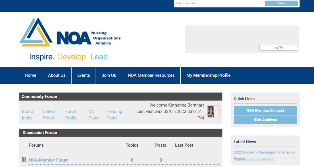Screen dimensions: 314x167
Task: Click the forum folder icon beside NOA Member Forum
Action: point(24,159)
